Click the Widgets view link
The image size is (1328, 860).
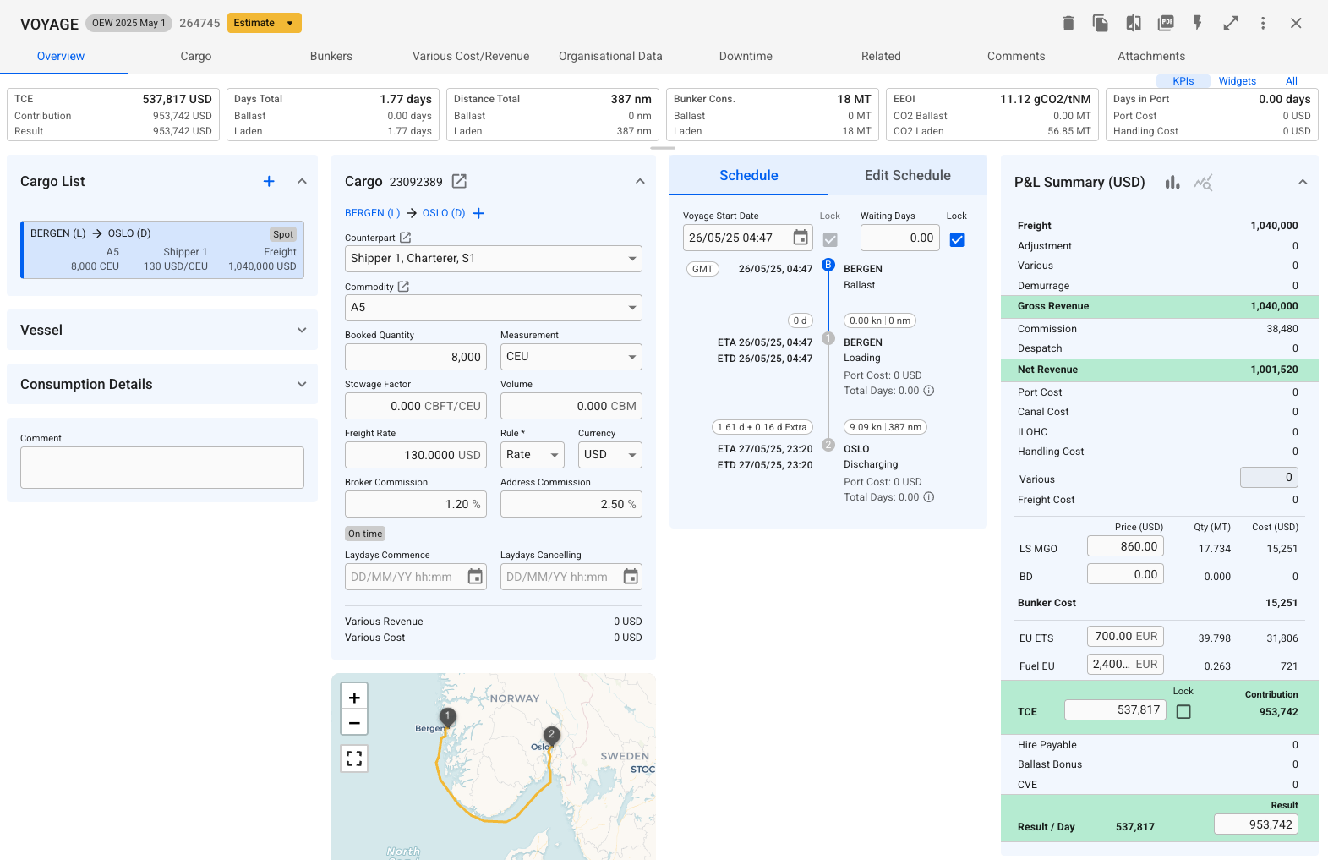(x=1237, y=81)
